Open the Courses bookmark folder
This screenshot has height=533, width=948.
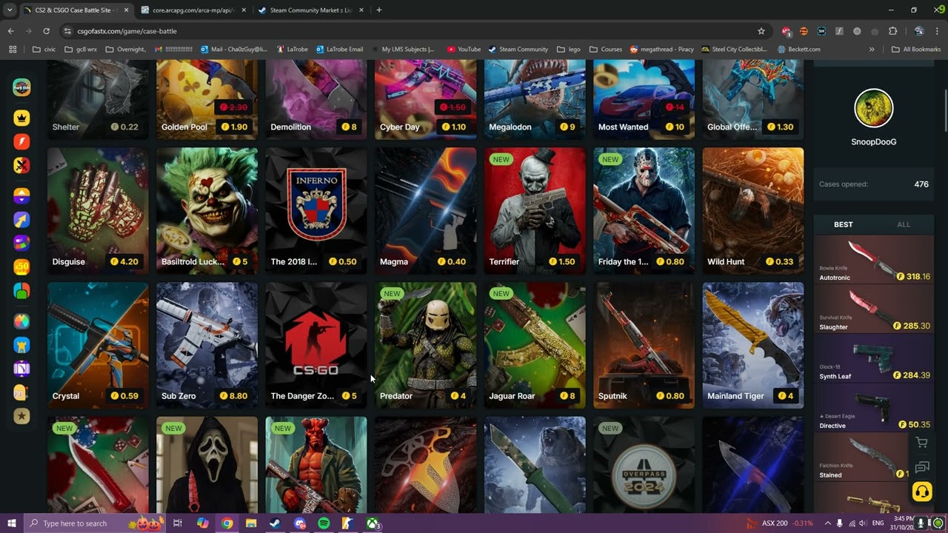pyautogui.click(x=606, y=50)
